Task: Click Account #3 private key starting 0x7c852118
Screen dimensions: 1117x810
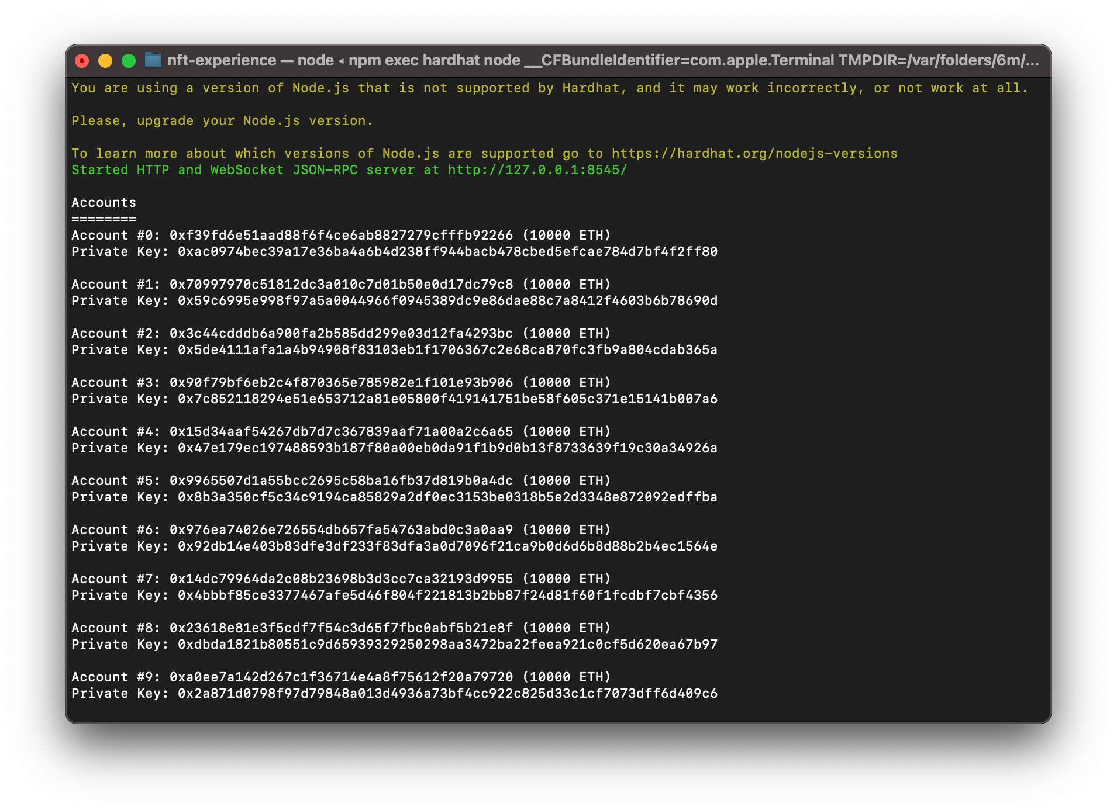Action: pyautogui.click(x=447, y=399)
